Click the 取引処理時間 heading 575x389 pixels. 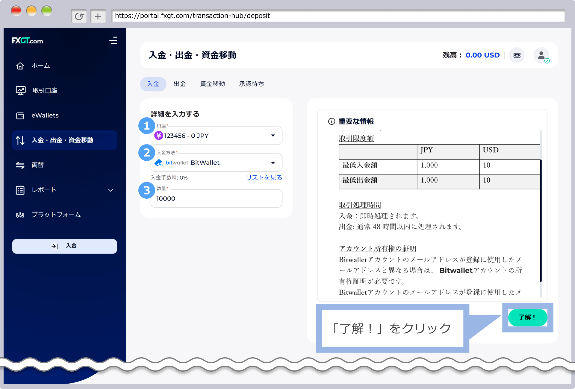[360, 205]
